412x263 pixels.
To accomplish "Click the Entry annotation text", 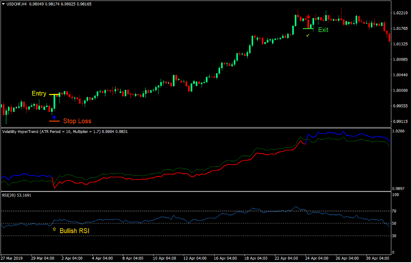I will [39, 94].
